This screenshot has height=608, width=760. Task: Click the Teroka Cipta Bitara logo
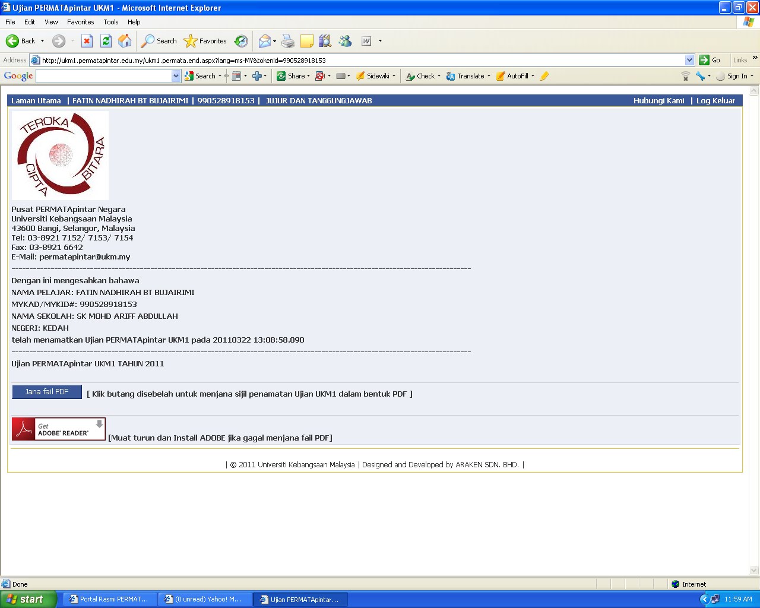[60, 156]
